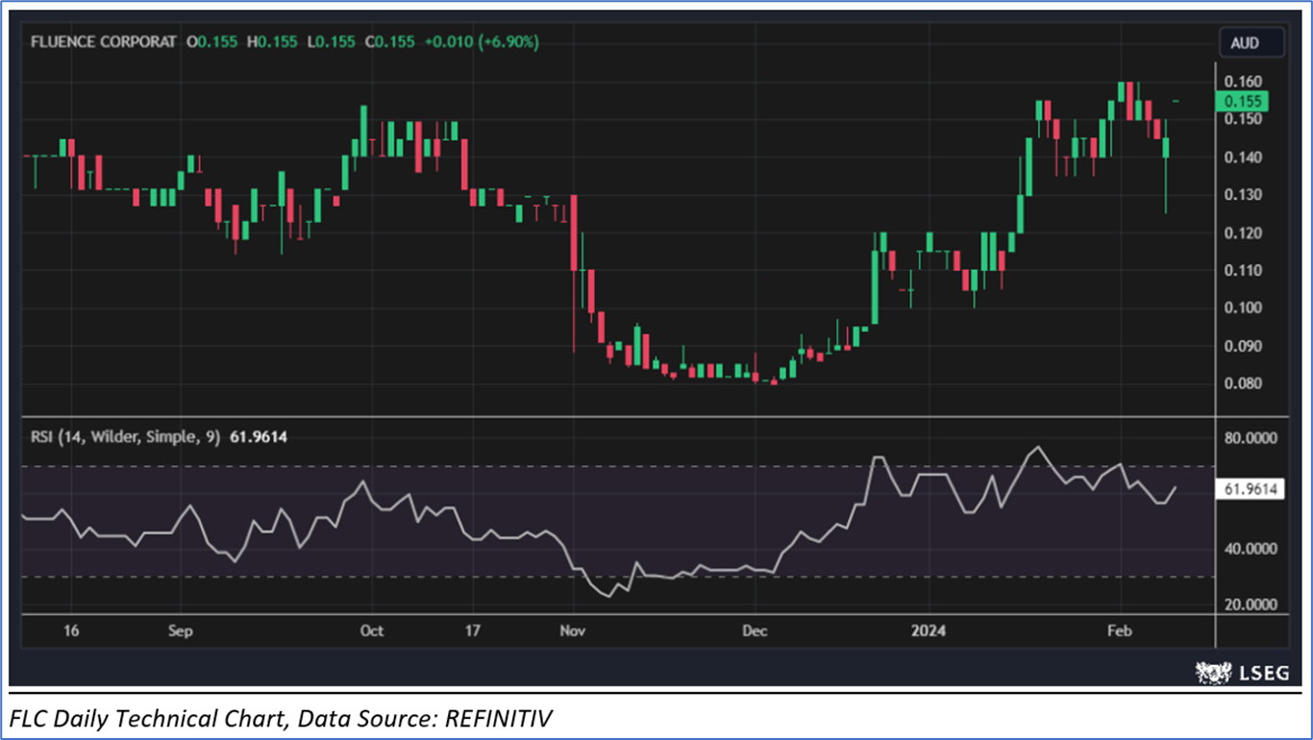1313x740 pixels.
Task: Click the FLC Daily Technical Chart caption
Action: coord(282,717)
